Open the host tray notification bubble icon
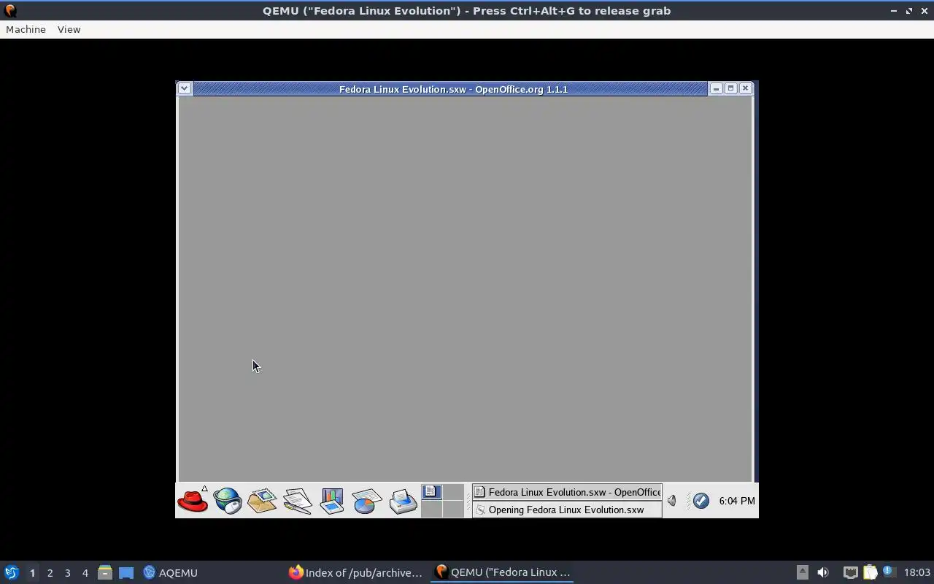This screenshot has width=934, height=584. click(x=888, y=572)
